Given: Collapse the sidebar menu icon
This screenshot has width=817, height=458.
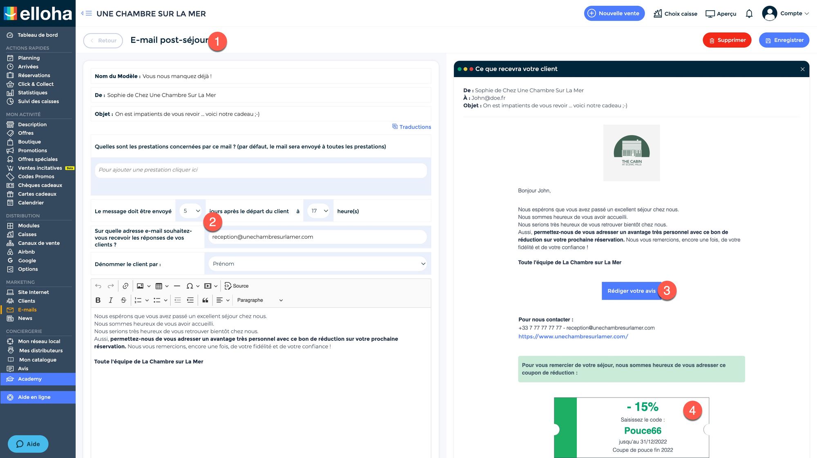Looking at the screenshot, I should pos(86,13).
